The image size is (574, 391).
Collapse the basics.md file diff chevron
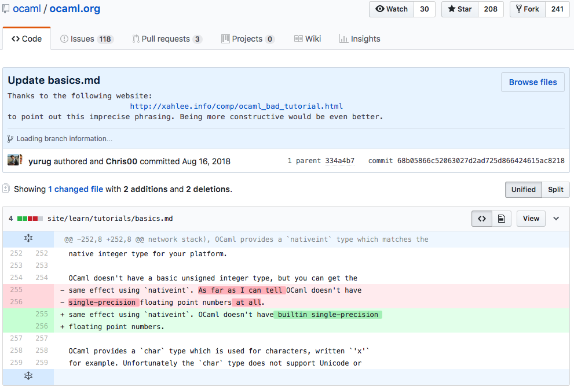click(x=556, y=219)
